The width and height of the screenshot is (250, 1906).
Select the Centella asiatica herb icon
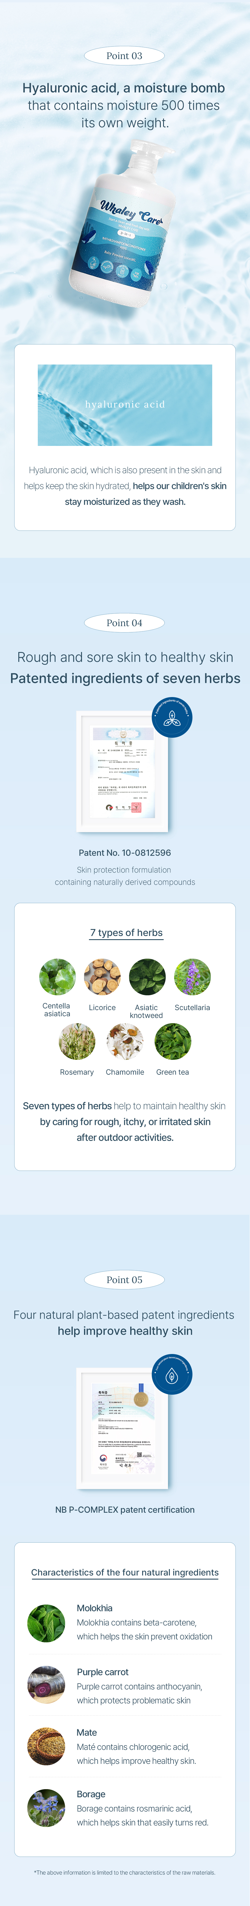[x=57, y=977]
